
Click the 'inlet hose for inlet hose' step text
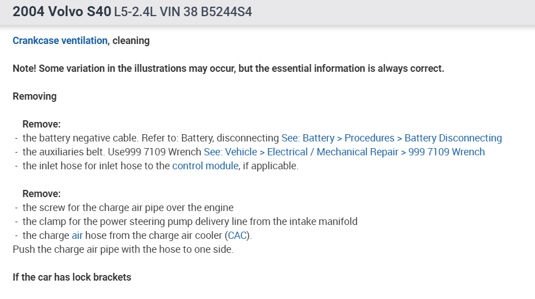[x=96, y=166]
